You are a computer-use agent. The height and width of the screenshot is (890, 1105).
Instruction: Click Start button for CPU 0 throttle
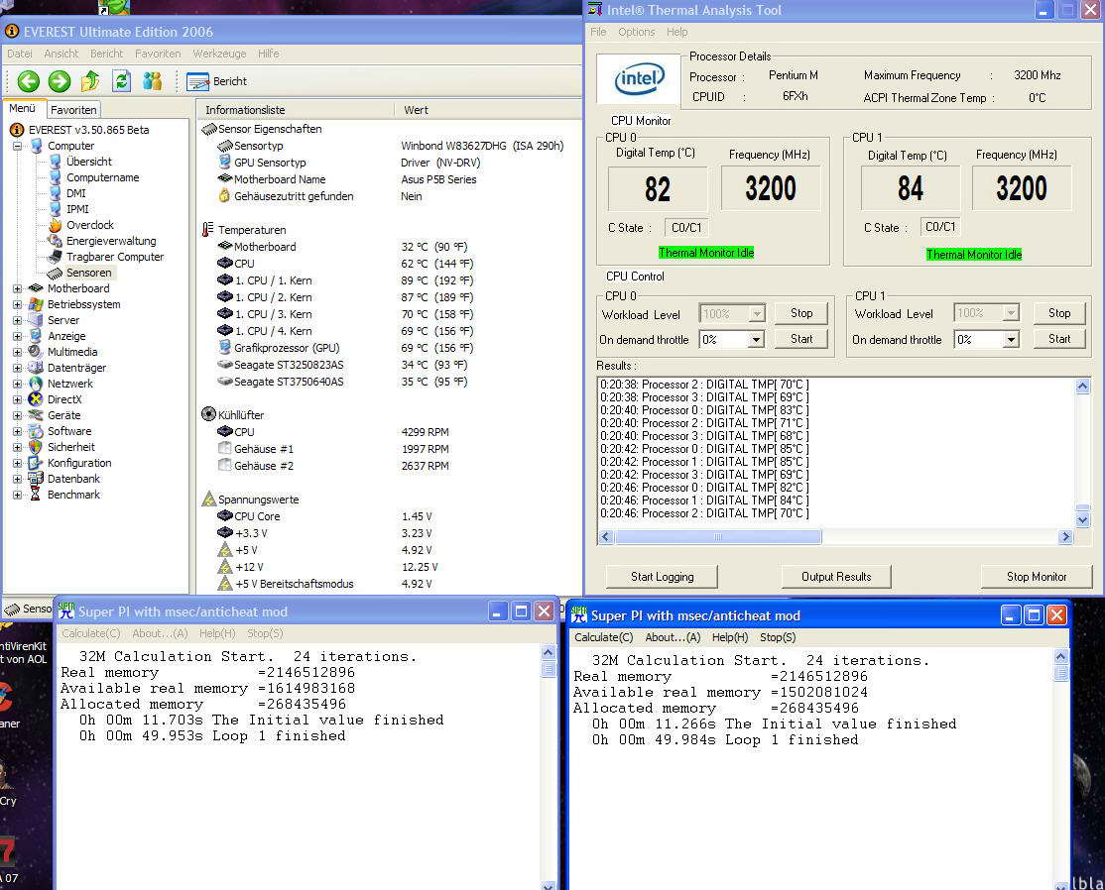pos(801,339)
